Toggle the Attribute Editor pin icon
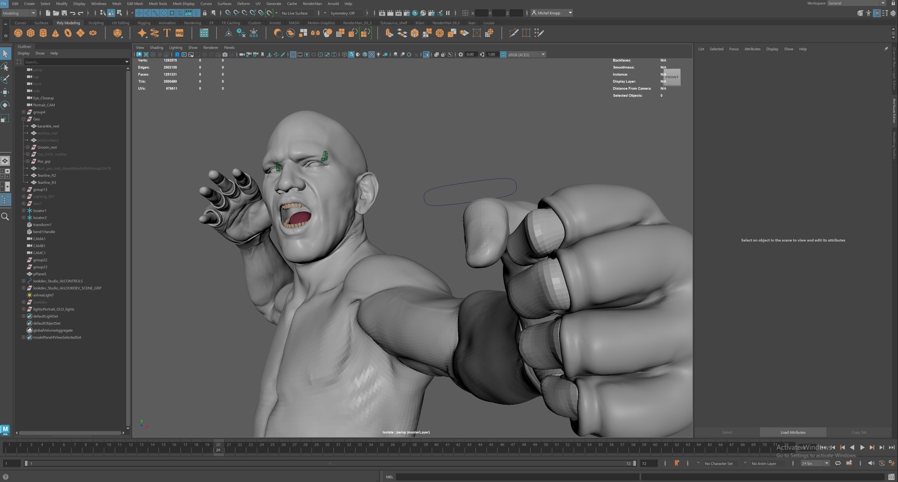Viewport: 898px width, 482px height. point(886,49)
